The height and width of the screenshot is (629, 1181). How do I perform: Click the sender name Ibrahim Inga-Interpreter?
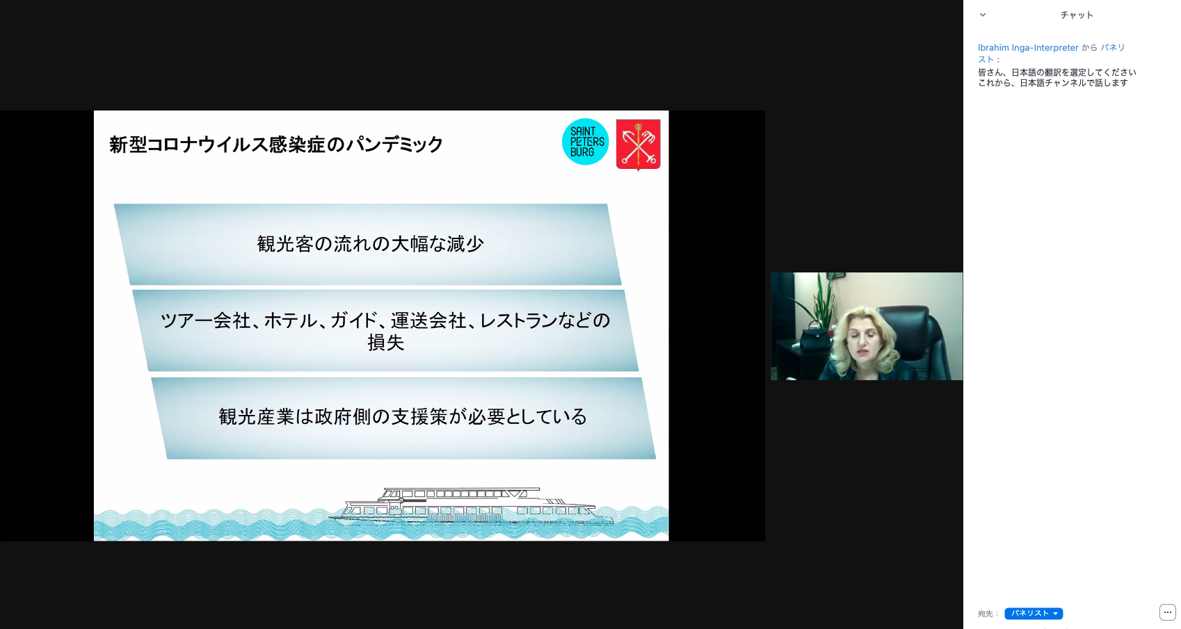pos(1027,48)
